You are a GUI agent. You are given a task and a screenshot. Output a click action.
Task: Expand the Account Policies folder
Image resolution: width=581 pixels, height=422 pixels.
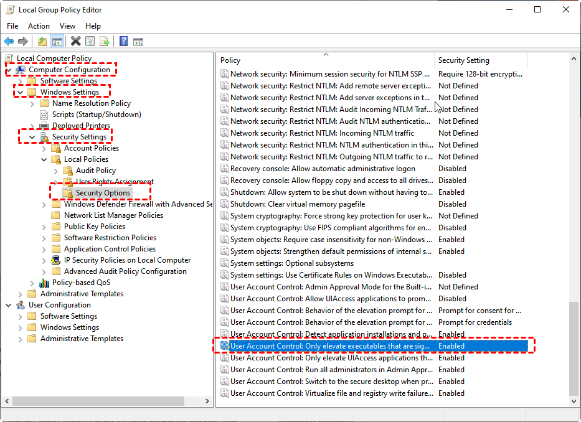(44, 148)
